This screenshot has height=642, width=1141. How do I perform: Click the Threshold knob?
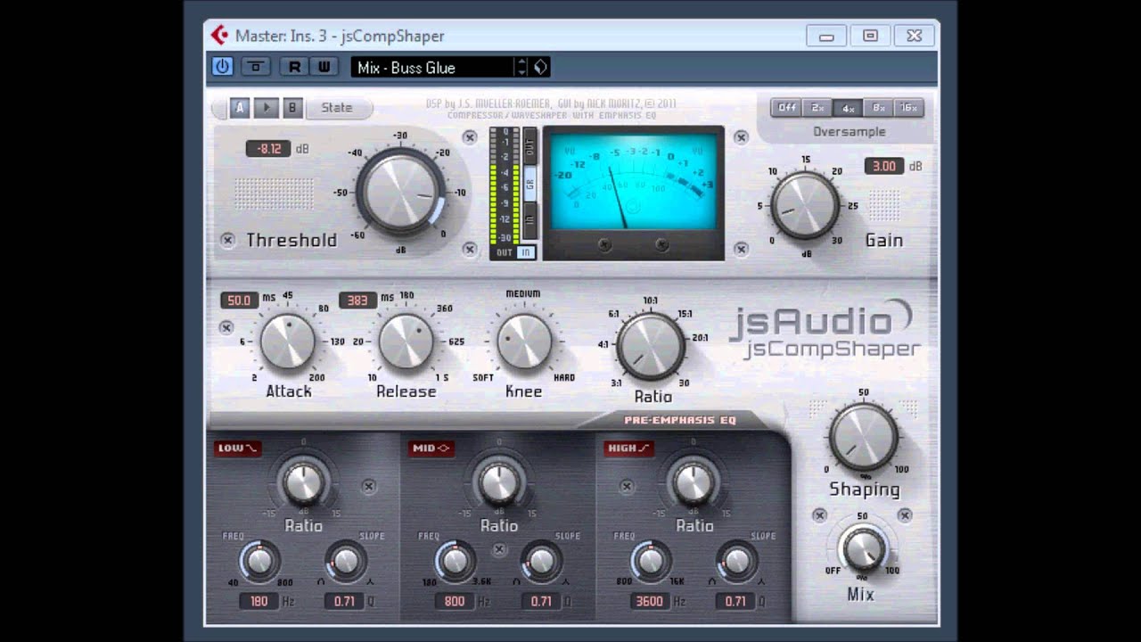[x=400, y=192]
